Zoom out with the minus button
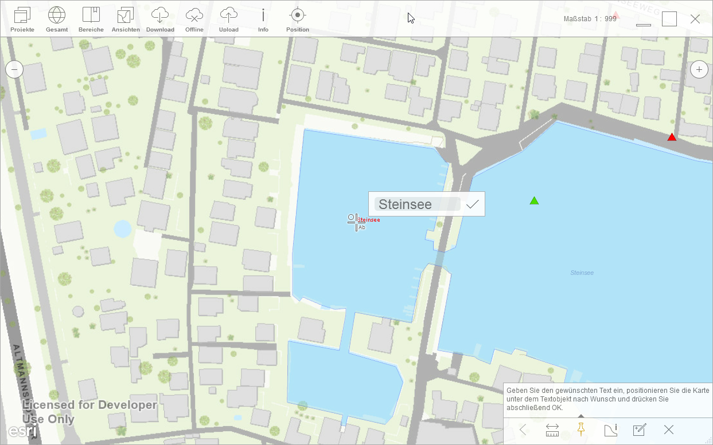 (x=14, y=70)
